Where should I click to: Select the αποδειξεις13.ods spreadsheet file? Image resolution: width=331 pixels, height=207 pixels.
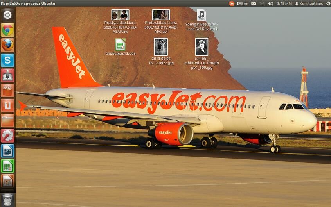121,47
